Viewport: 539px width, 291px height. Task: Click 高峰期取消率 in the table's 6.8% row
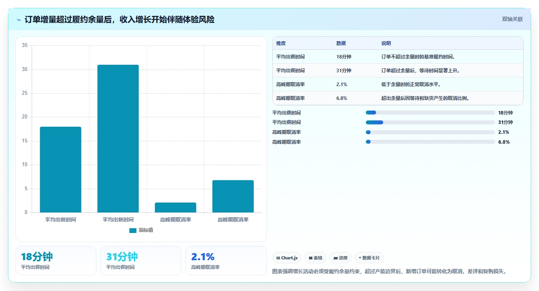[290, 98]
